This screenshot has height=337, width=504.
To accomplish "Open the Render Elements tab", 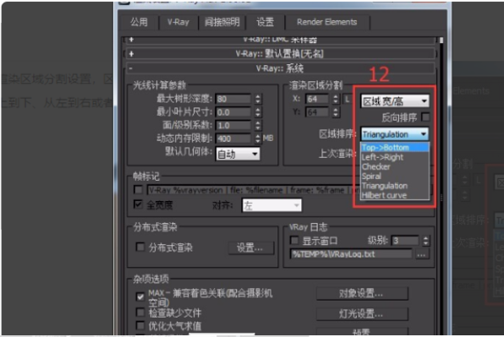I will pyautogui.click(x=327, y=22).
